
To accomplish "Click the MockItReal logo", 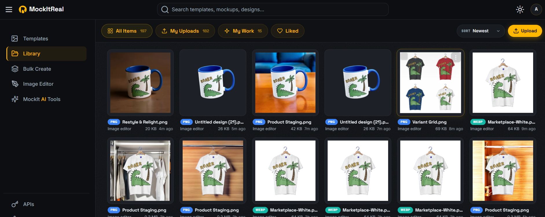I will (41, 9).
